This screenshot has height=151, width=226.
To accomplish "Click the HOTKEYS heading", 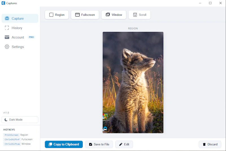I will 9,130.
